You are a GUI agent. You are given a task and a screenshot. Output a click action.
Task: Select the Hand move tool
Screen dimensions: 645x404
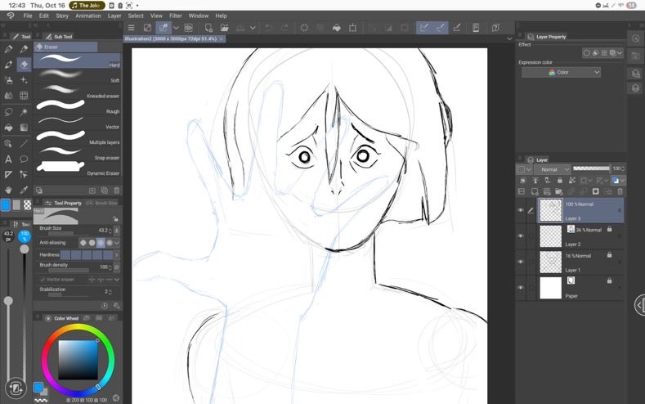(8, 190)
